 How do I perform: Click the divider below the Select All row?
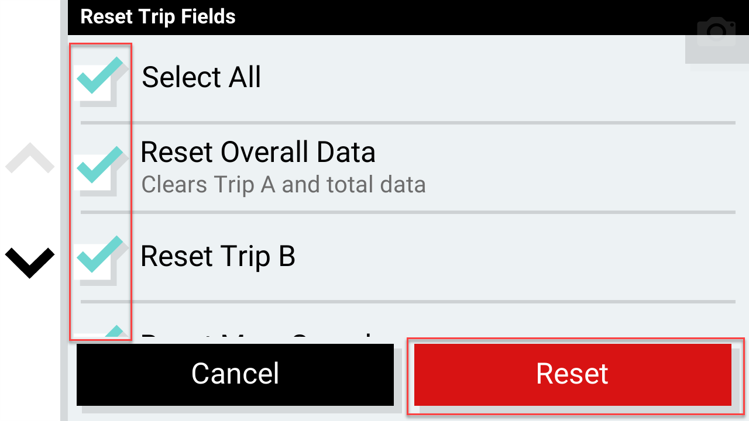click(x=408, y=123)
